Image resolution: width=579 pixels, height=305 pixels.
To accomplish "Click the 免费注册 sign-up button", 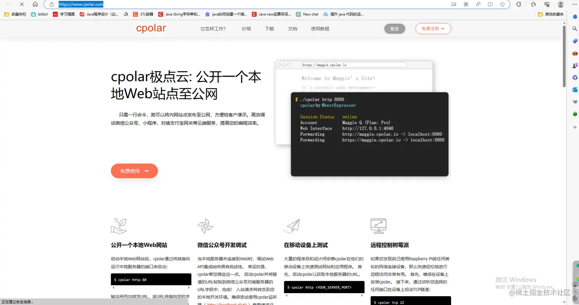I will pos(433,28).
